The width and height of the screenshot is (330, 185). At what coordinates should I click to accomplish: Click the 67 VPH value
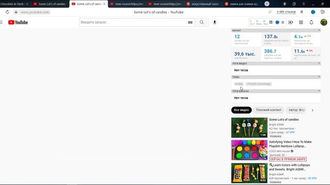point(290,133)
